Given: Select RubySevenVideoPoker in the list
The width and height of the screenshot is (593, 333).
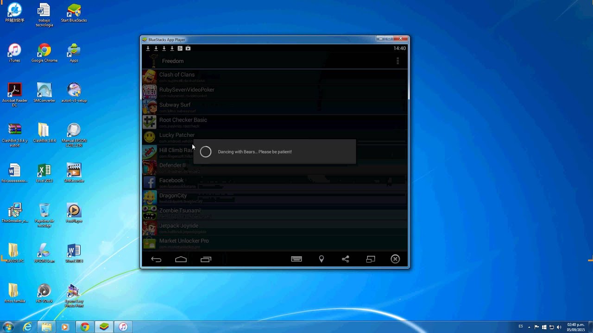Looking at the screenshot, I should tap(275, 92).
